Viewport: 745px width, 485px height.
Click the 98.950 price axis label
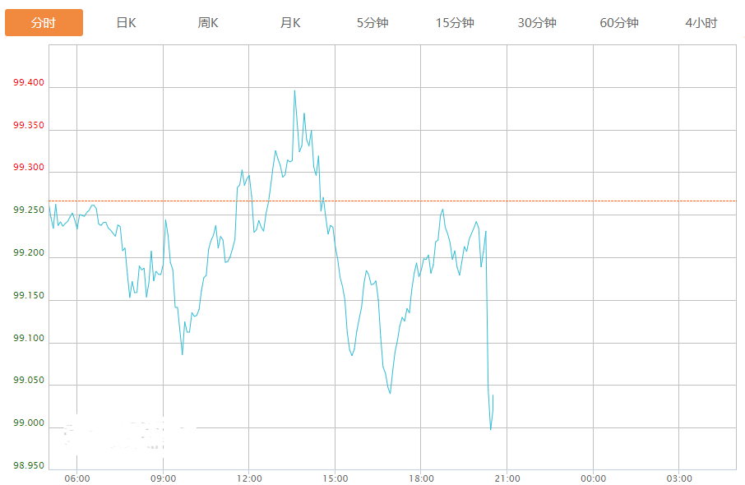(x=29, y=465)
